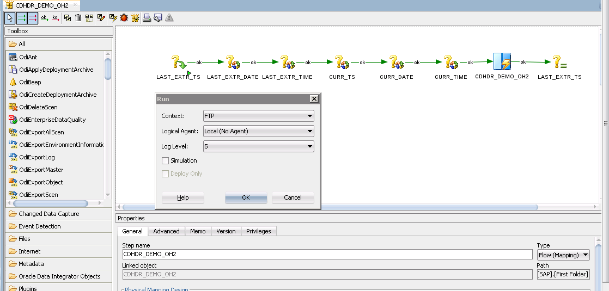Select the CDHDR_DEMO_OH2 editor tab

coord(42,5)
